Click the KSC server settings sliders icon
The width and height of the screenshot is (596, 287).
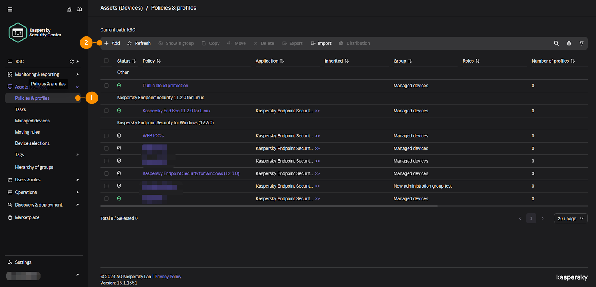[72, 61]
